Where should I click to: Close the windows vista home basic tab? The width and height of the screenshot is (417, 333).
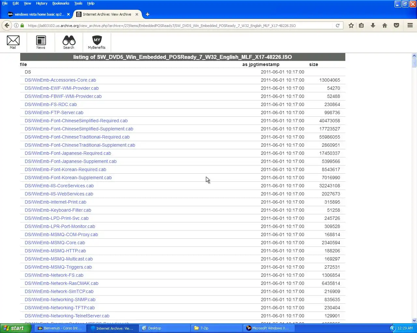68,14
